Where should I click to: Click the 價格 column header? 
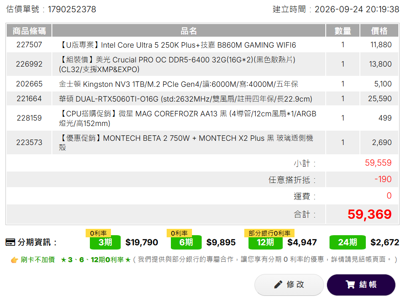point(379,31)
